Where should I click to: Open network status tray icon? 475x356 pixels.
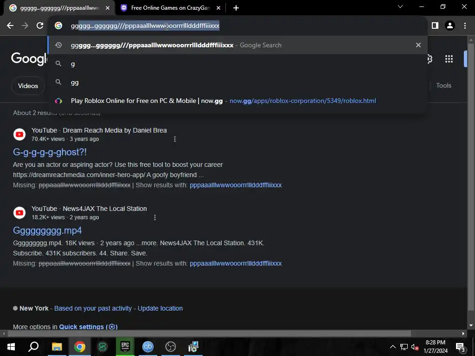404,347
